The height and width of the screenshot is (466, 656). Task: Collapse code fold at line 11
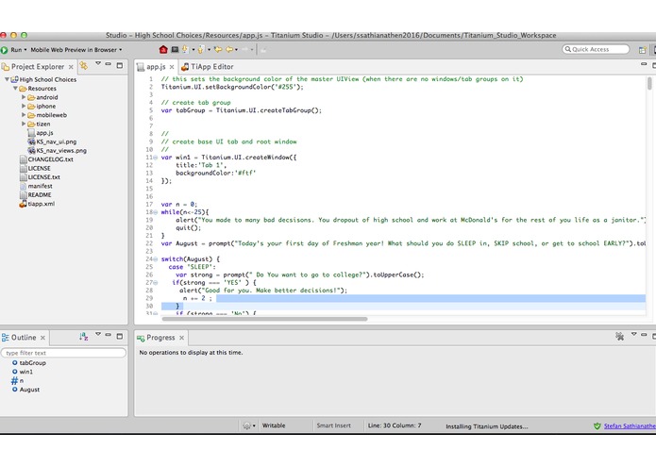(156, 158)
